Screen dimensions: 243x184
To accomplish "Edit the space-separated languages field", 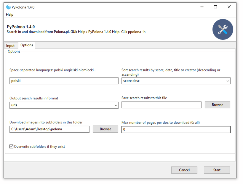I will (64, 81).
